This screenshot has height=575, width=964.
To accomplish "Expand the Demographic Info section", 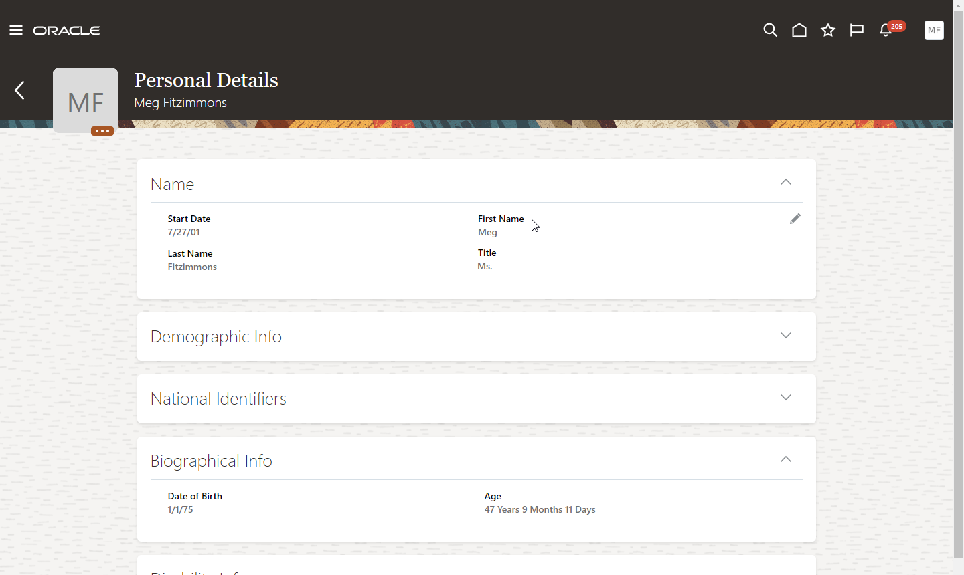I will point(786,336).
